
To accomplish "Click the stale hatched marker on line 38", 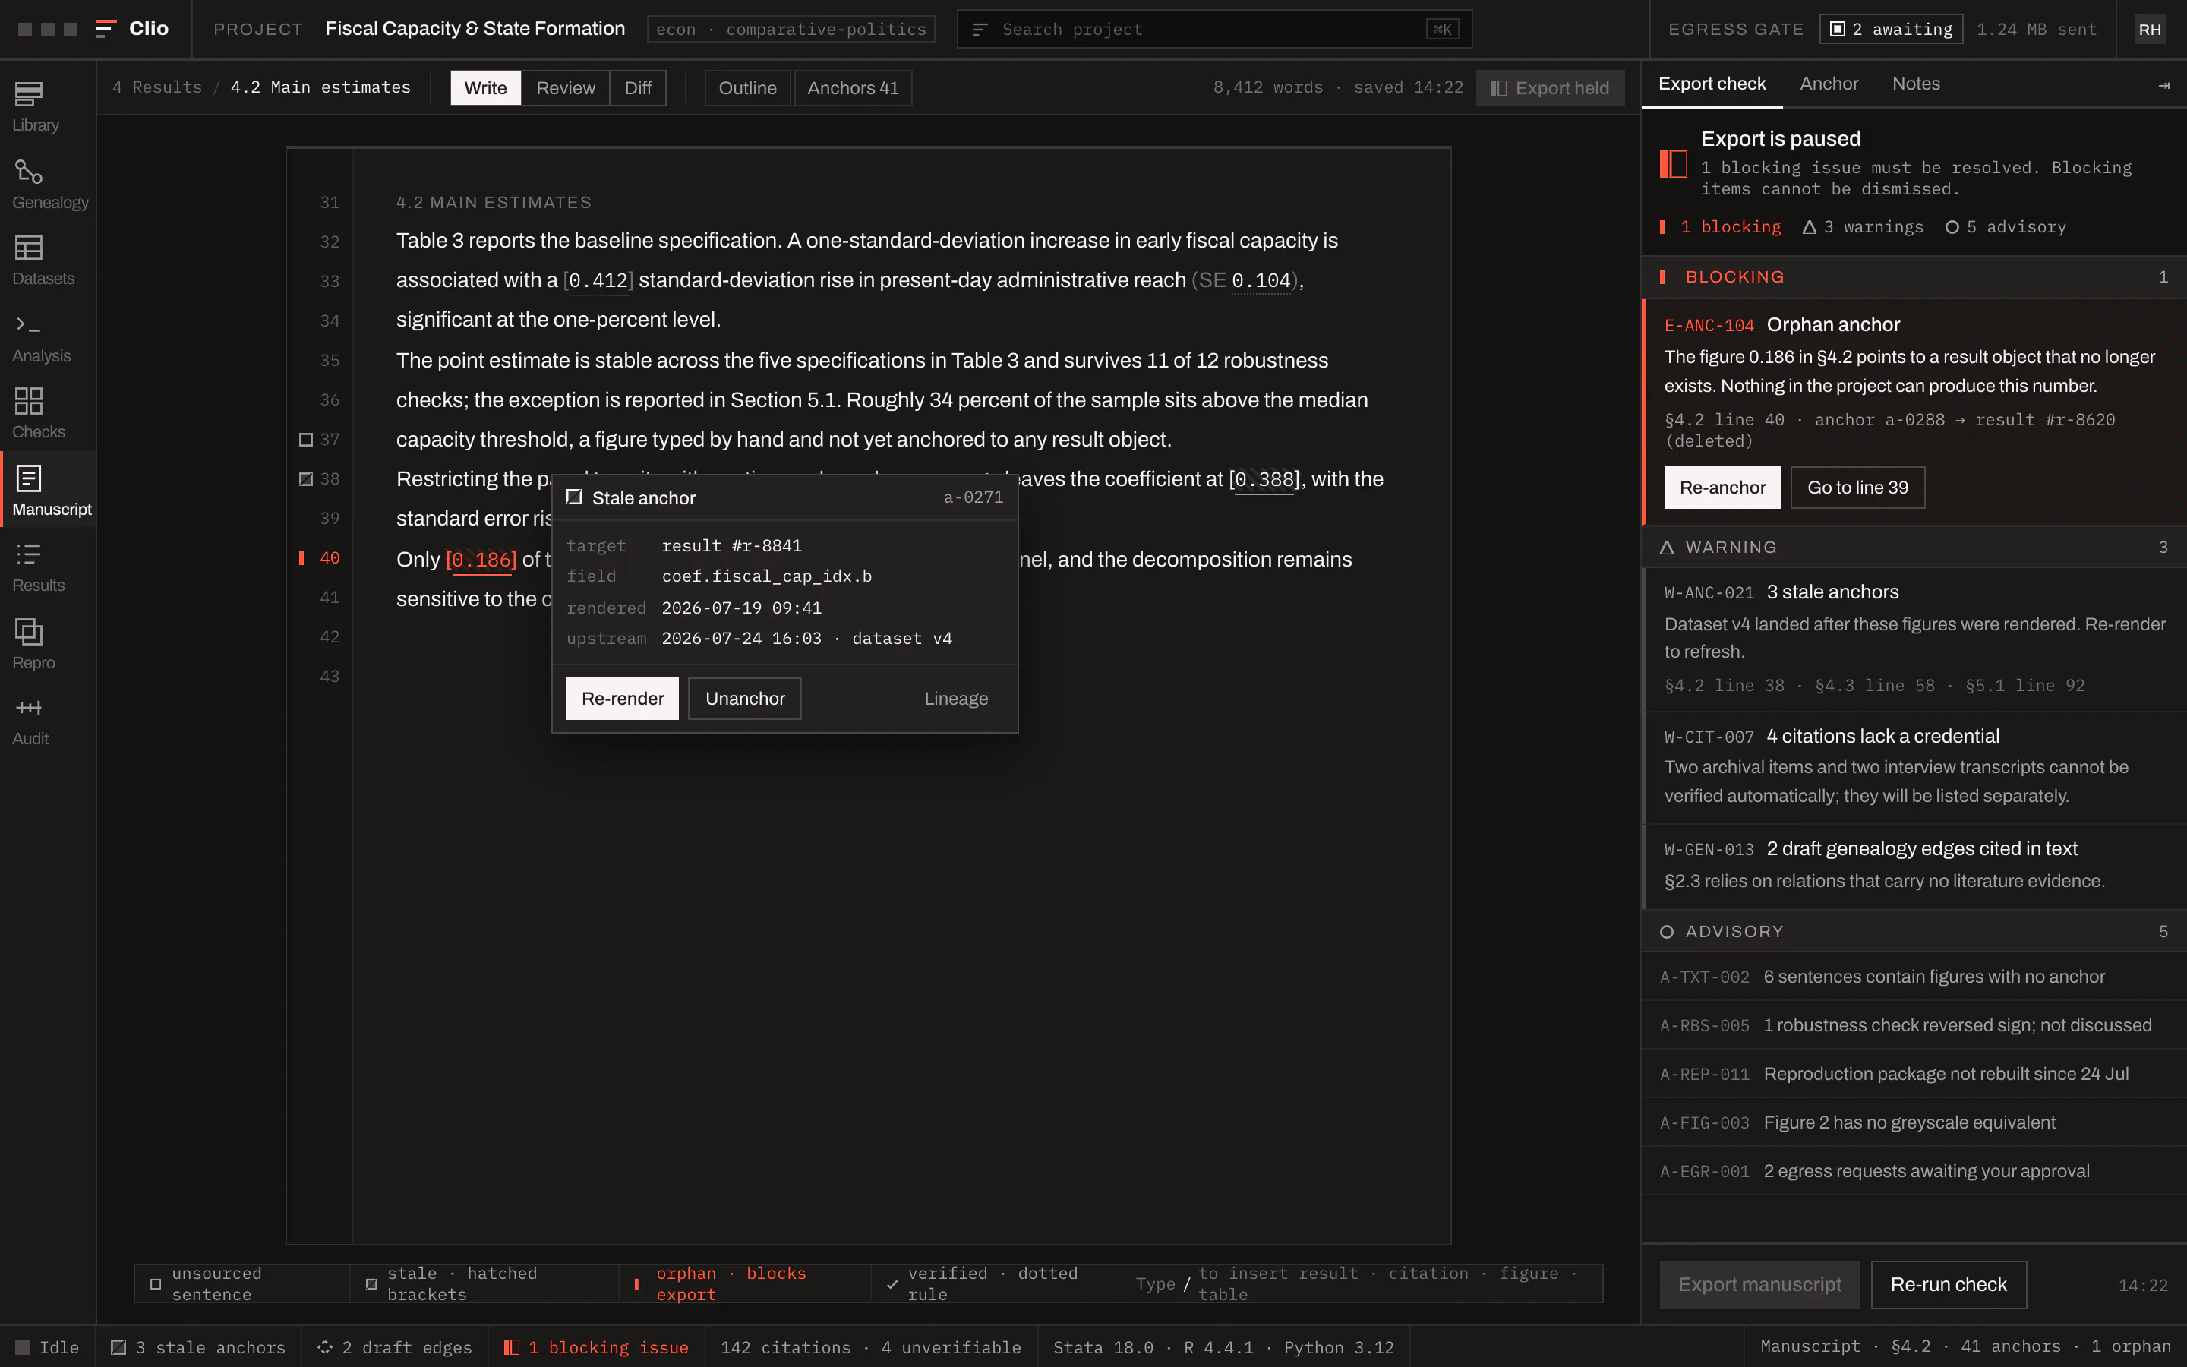I will (x=305, y=479).
